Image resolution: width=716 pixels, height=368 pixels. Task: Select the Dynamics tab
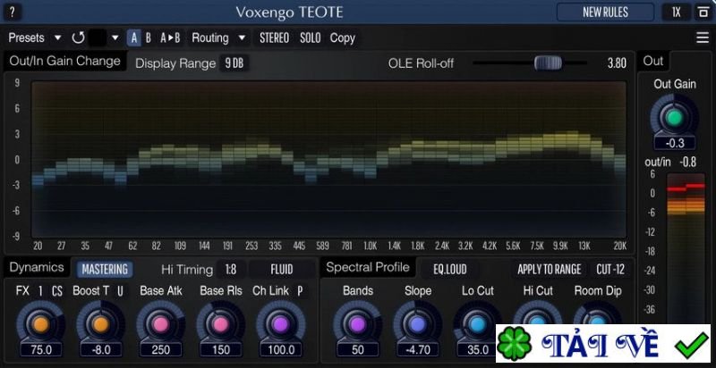pos(37,267)
